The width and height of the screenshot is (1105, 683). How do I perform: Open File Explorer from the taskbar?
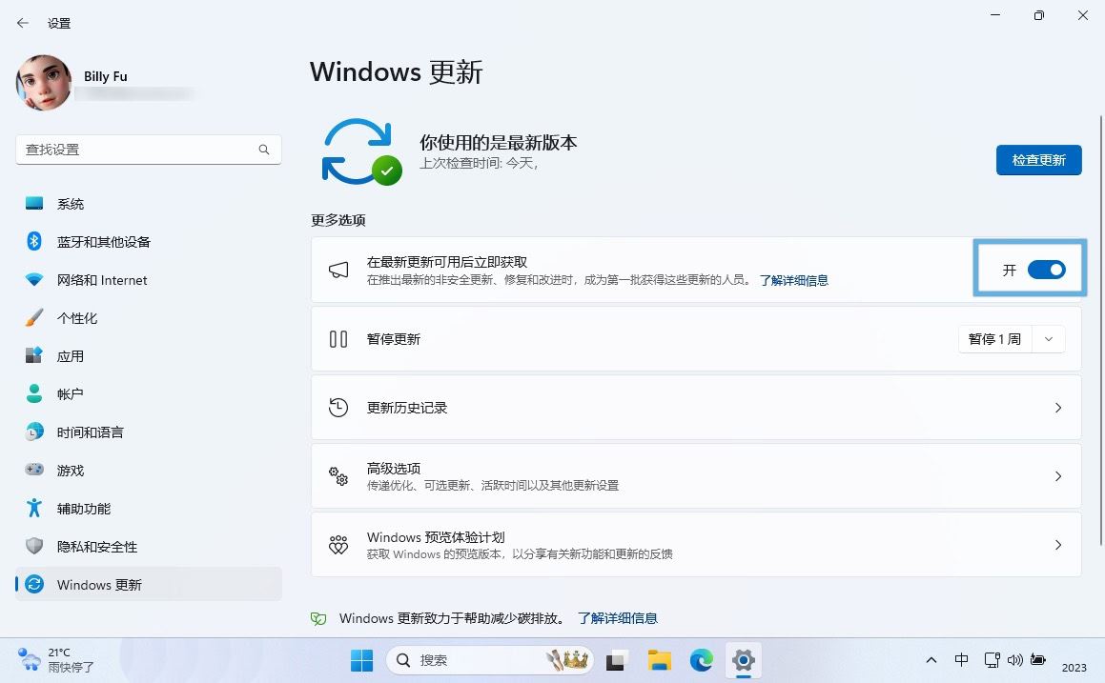(x=659, y=660)
